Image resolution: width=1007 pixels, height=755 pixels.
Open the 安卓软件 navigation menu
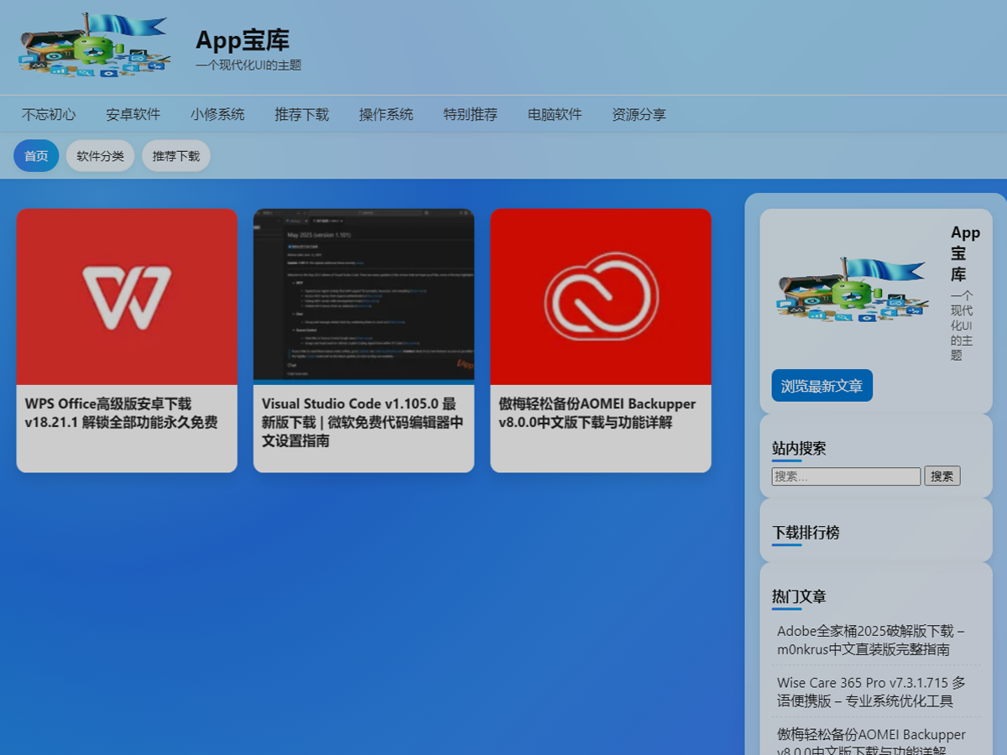[x=133, y=115]
